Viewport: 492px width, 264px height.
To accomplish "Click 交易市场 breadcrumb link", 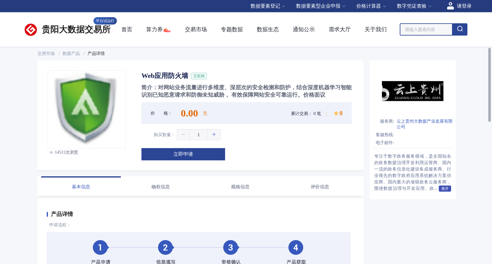I will (x=46, y=54).
